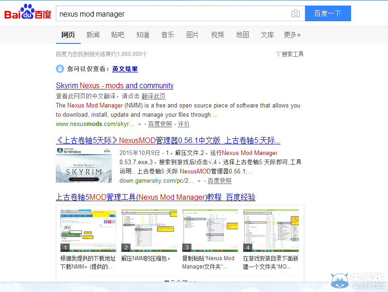Open 百度快照 for gamersky result

(220, 181)
